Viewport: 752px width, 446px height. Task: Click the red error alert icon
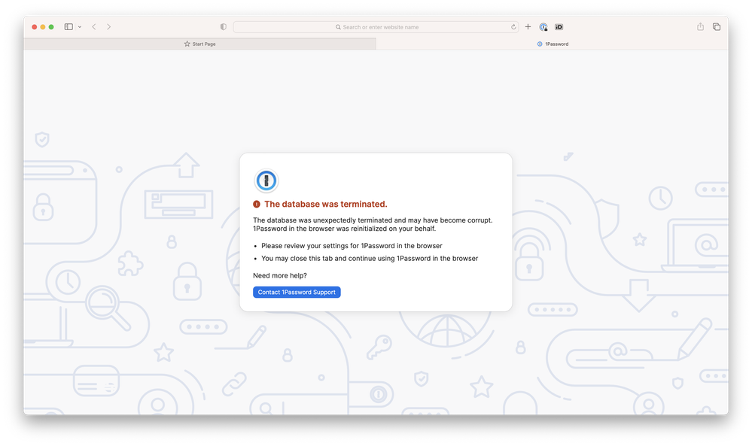point(257,204)
